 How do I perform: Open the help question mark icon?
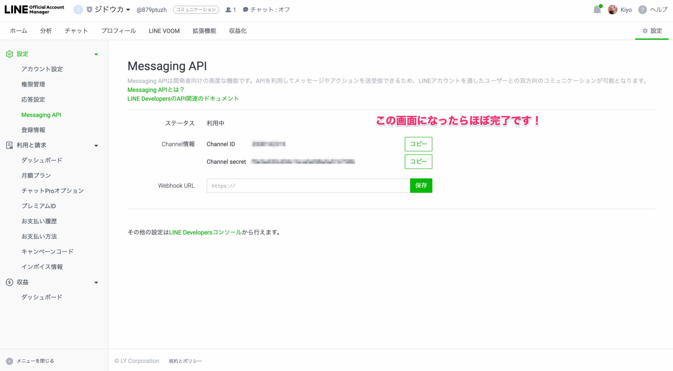[642, 10]
